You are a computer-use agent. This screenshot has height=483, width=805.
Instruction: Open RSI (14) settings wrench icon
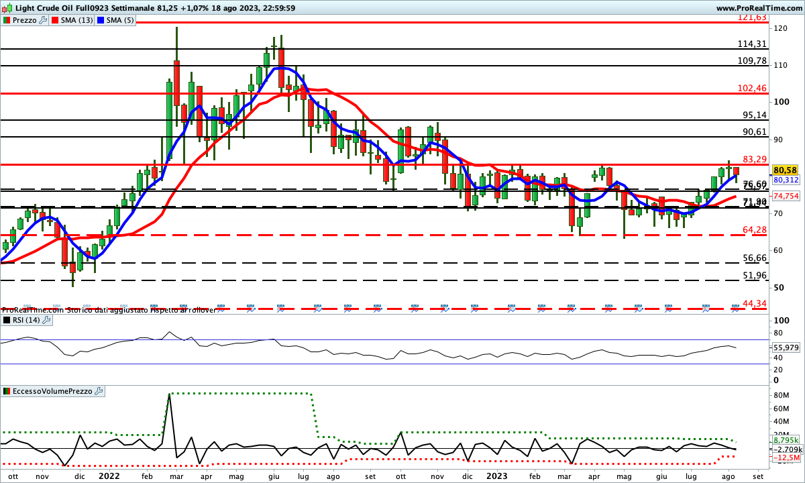[x=46, y=320]
